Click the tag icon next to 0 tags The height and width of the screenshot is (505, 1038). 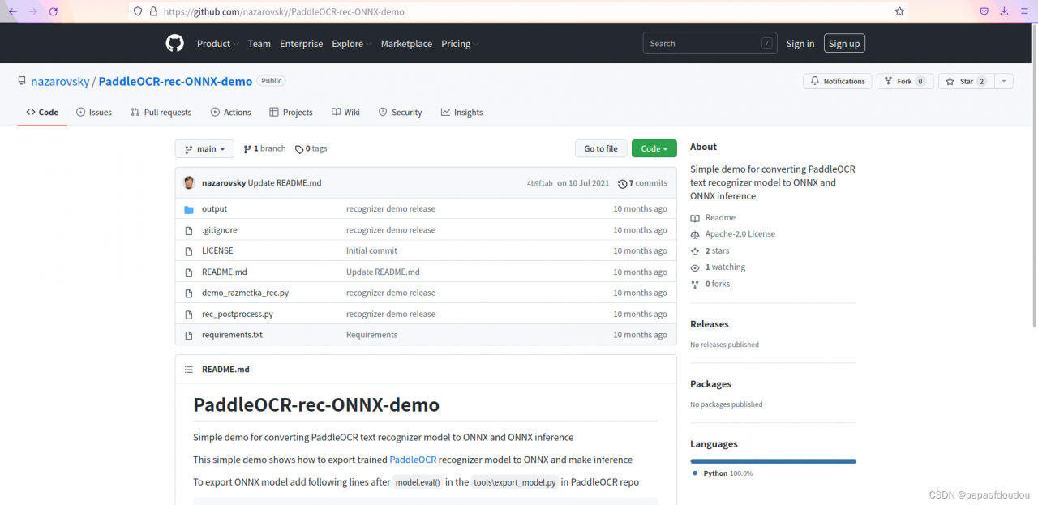pyautogui.click(x=299, y=149)
